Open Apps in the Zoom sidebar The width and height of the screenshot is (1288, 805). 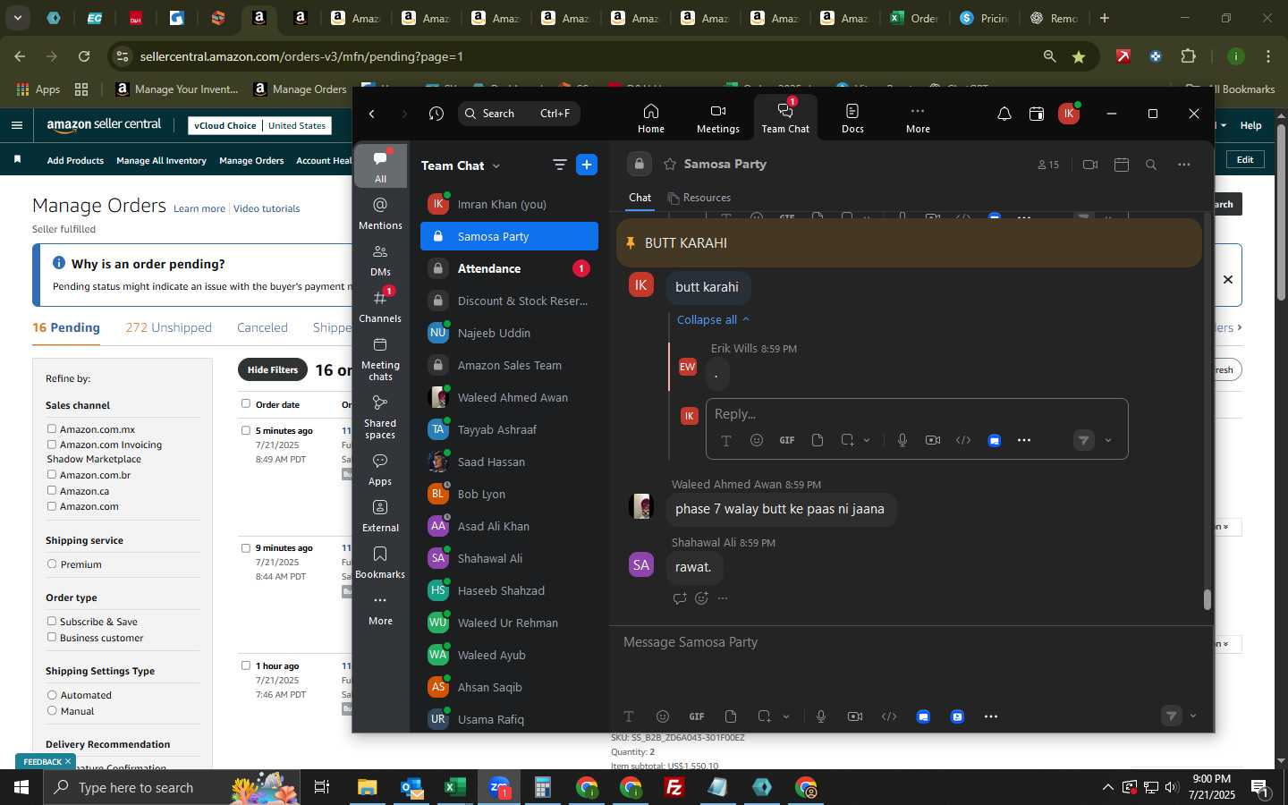[x=380, y=470]
